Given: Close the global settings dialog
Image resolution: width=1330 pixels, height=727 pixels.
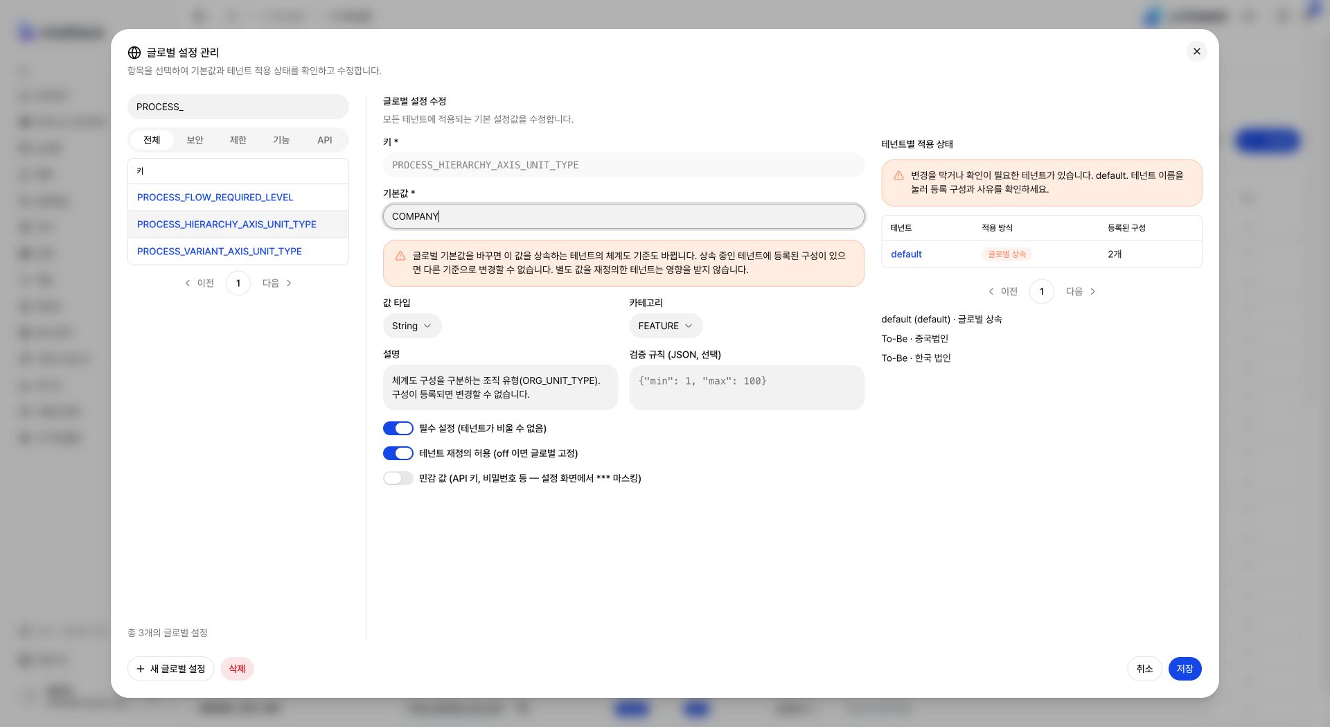Looking at the screenshot, I should click(x=1196, y=51).
